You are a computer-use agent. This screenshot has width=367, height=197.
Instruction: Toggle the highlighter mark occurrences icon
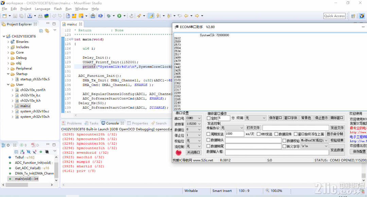coord(151,16)
